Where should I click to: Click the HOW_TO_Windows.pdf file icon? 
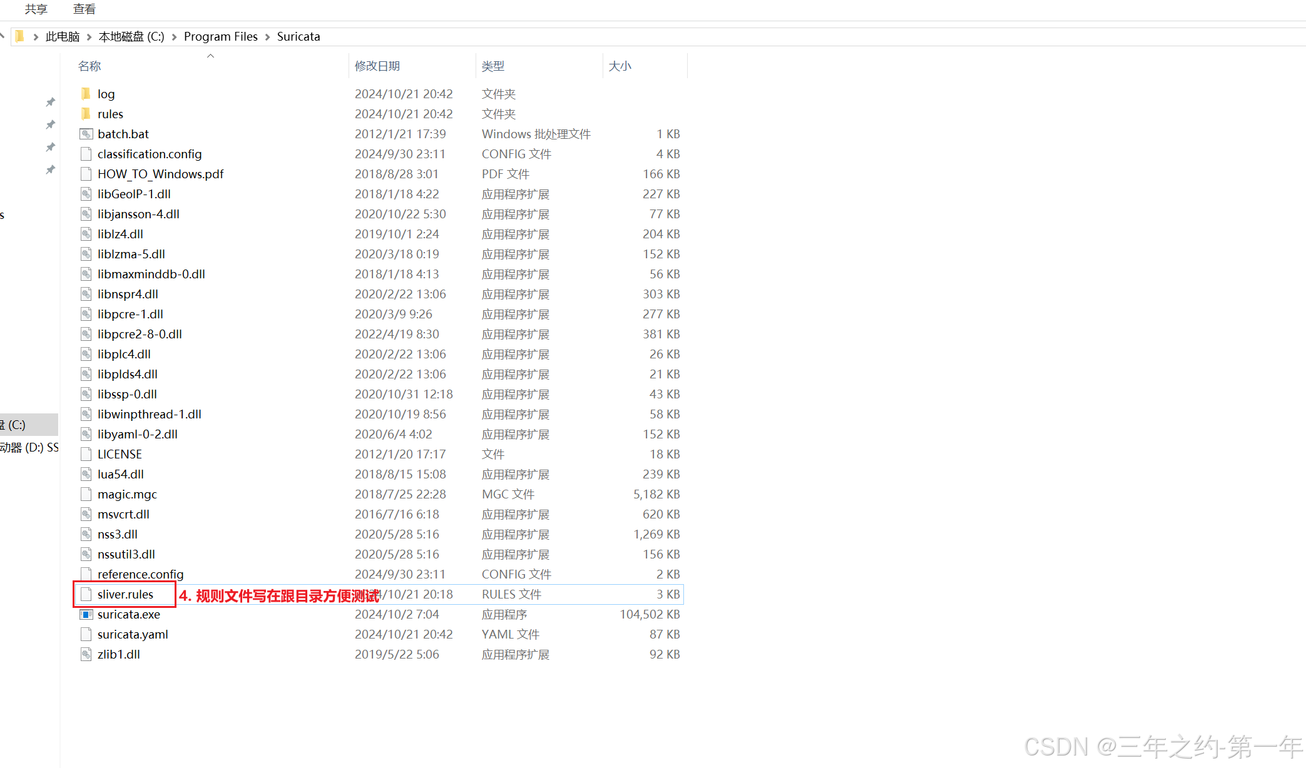pos(86,174)
